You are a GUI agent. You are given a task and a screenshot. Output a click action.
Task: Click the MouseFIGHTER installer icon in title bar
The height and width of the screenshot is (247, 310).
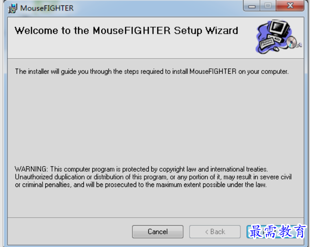(x=13, y=8)
